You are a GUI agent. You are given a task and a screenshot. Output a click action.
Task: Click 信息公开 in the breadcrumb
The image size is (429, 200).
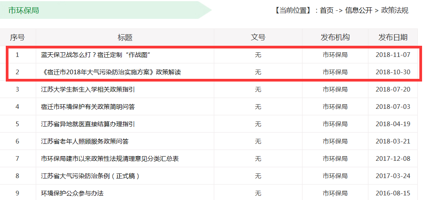coord(359,10)
